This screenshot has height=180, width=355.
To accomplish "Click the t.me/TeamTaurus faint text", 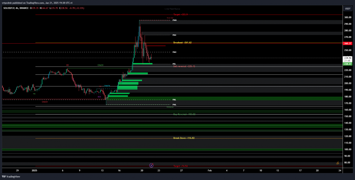I will coord(172,9).
